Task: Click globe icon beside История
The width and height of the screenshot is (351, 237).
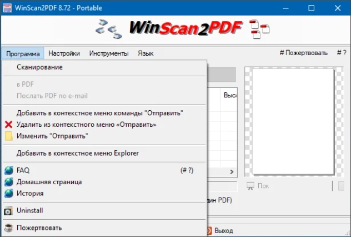Action: (9, 194)
